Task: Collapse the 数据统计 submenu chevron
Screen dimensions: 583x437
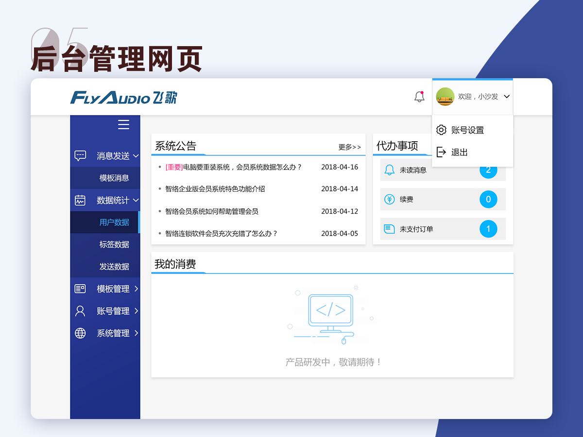Action: tap(136, 200)
